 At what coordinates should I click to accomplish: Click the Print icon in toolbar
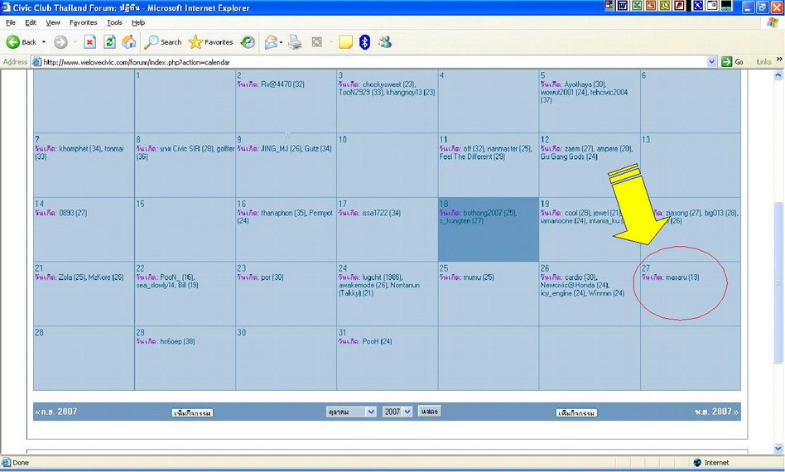pyautogui.click(x=295, y=42)
